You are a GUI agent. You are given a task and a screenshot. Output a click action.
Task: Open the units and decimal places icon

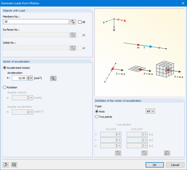(x=14, y=165)
